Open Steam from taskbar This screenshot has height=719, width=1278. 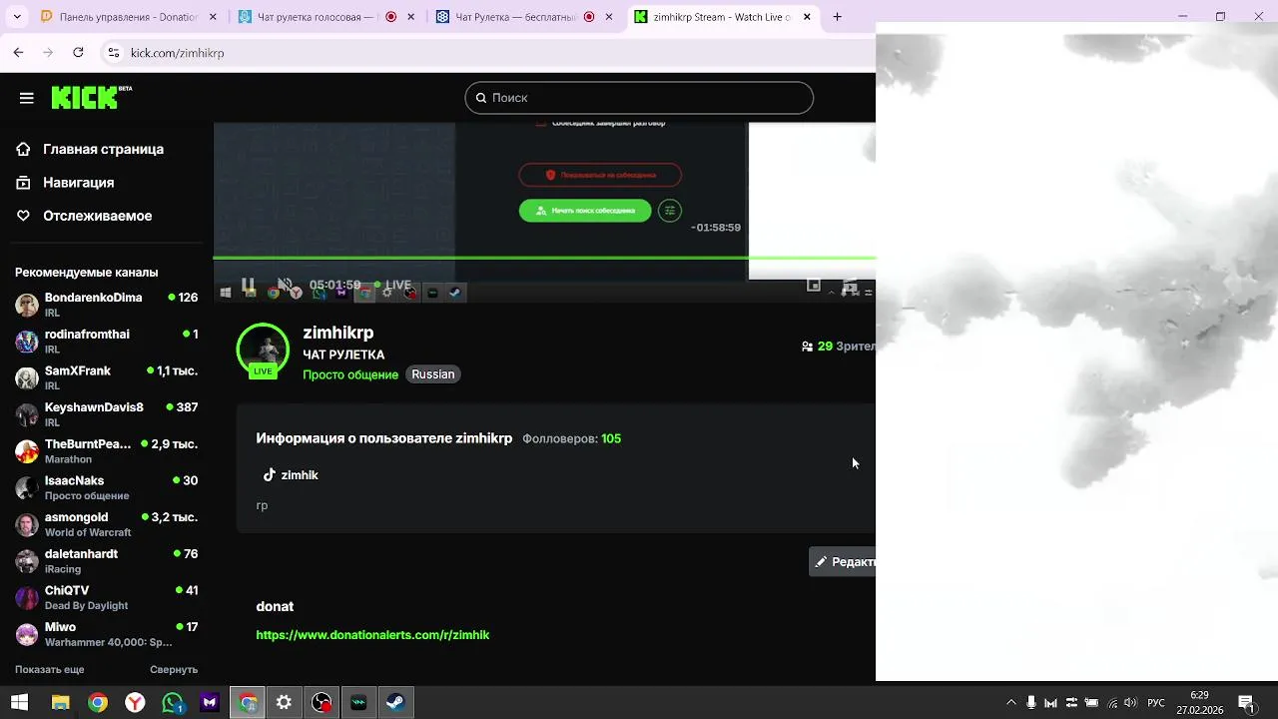(396, 703)
